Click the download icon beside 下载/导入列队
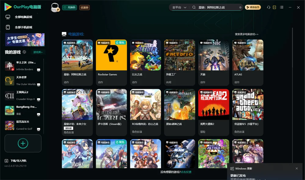Screen dimensions: 305x180 pyautogui.click(x=6, y=161)
